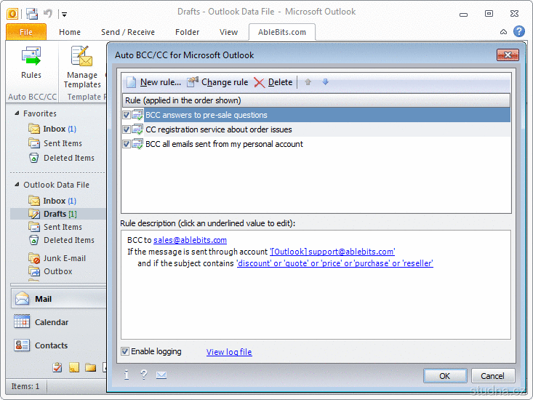The image size is (533, 400).
Task: Open the Customize Quick Access Toolbar arrow
Action: (x=64, y=15)
